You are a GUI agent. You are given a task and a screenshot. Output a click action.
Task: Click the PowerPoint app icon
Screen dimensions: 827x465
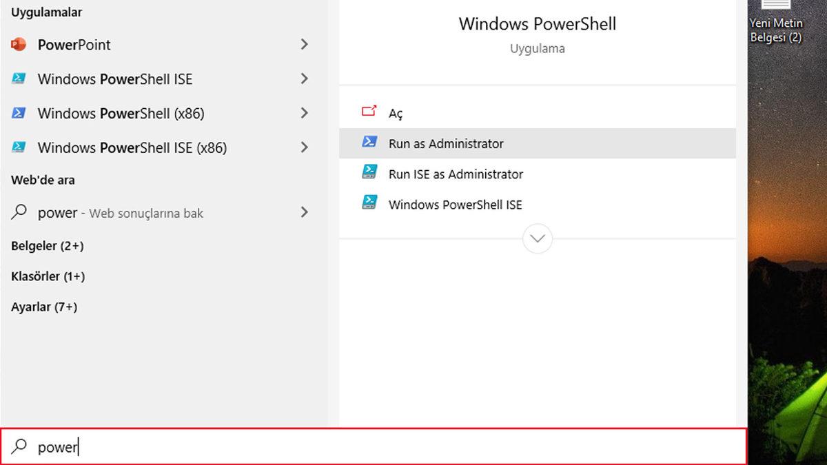click(19, 45)
